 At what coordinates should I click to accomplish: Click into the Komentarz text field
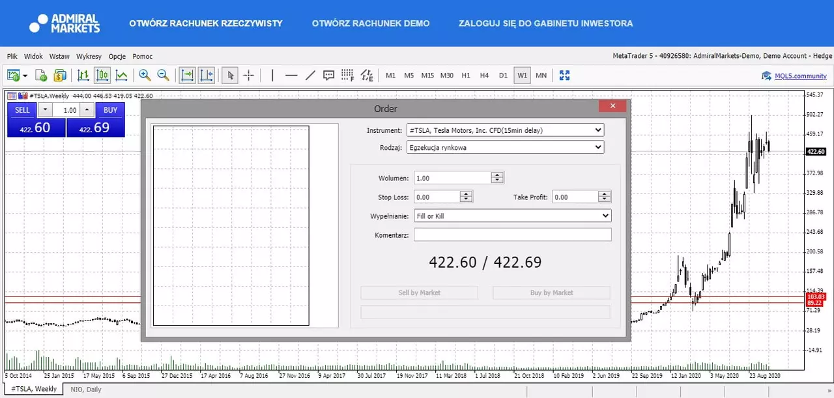tap(513, 235)
